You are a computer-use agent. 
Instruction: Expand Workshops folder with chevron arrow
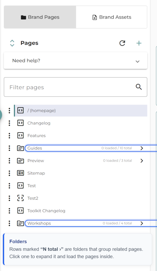[142, 223]
